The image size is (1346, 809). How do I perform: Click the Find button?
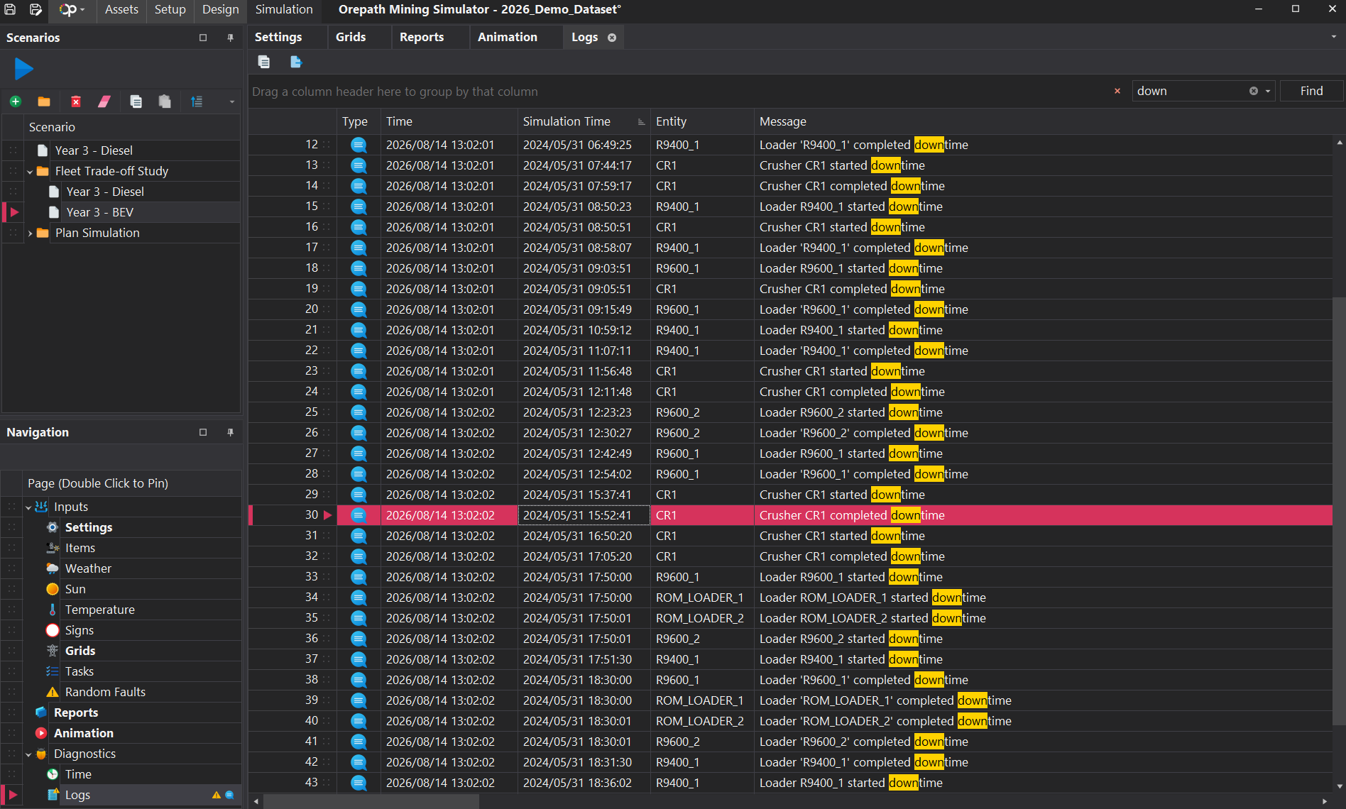coord(1311,91)
